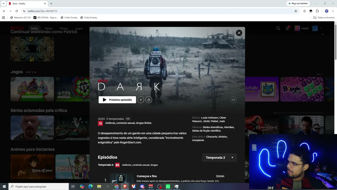
Task: Open cast member Louis Hofmann link
Action: (210, 118)
